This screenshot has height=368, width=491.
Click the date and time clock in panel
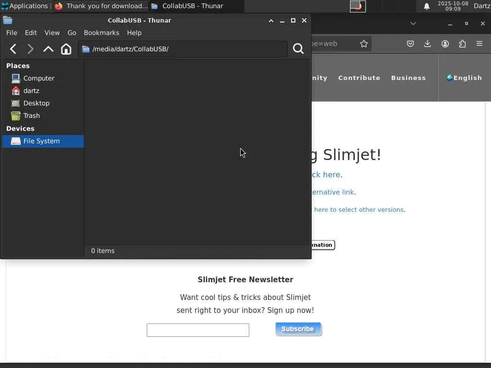click(453, 6)
